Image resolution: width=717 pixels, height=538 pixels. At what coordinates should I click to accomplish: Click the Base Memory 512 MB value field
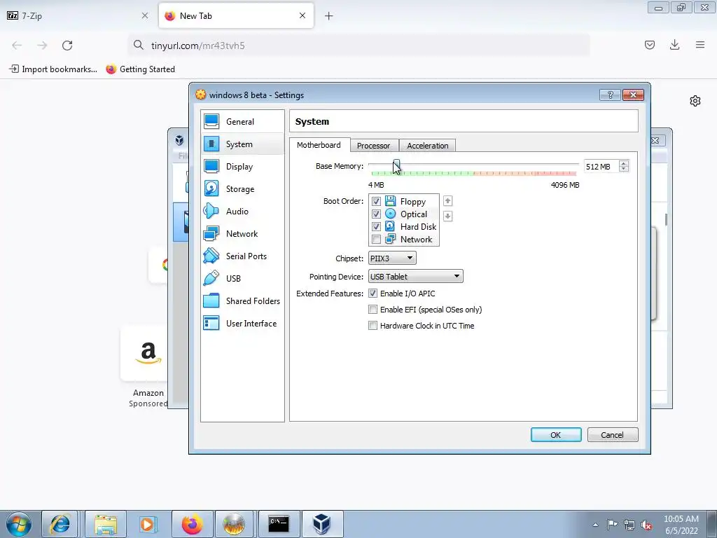(600, 167)
